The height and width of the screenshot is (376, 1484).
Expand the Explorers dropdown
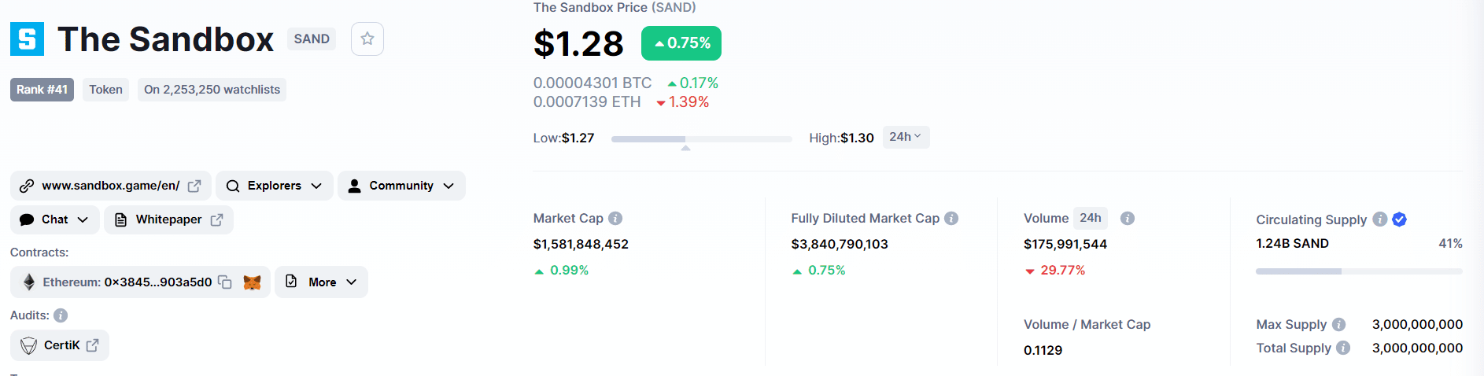click(x=274, y=186)
